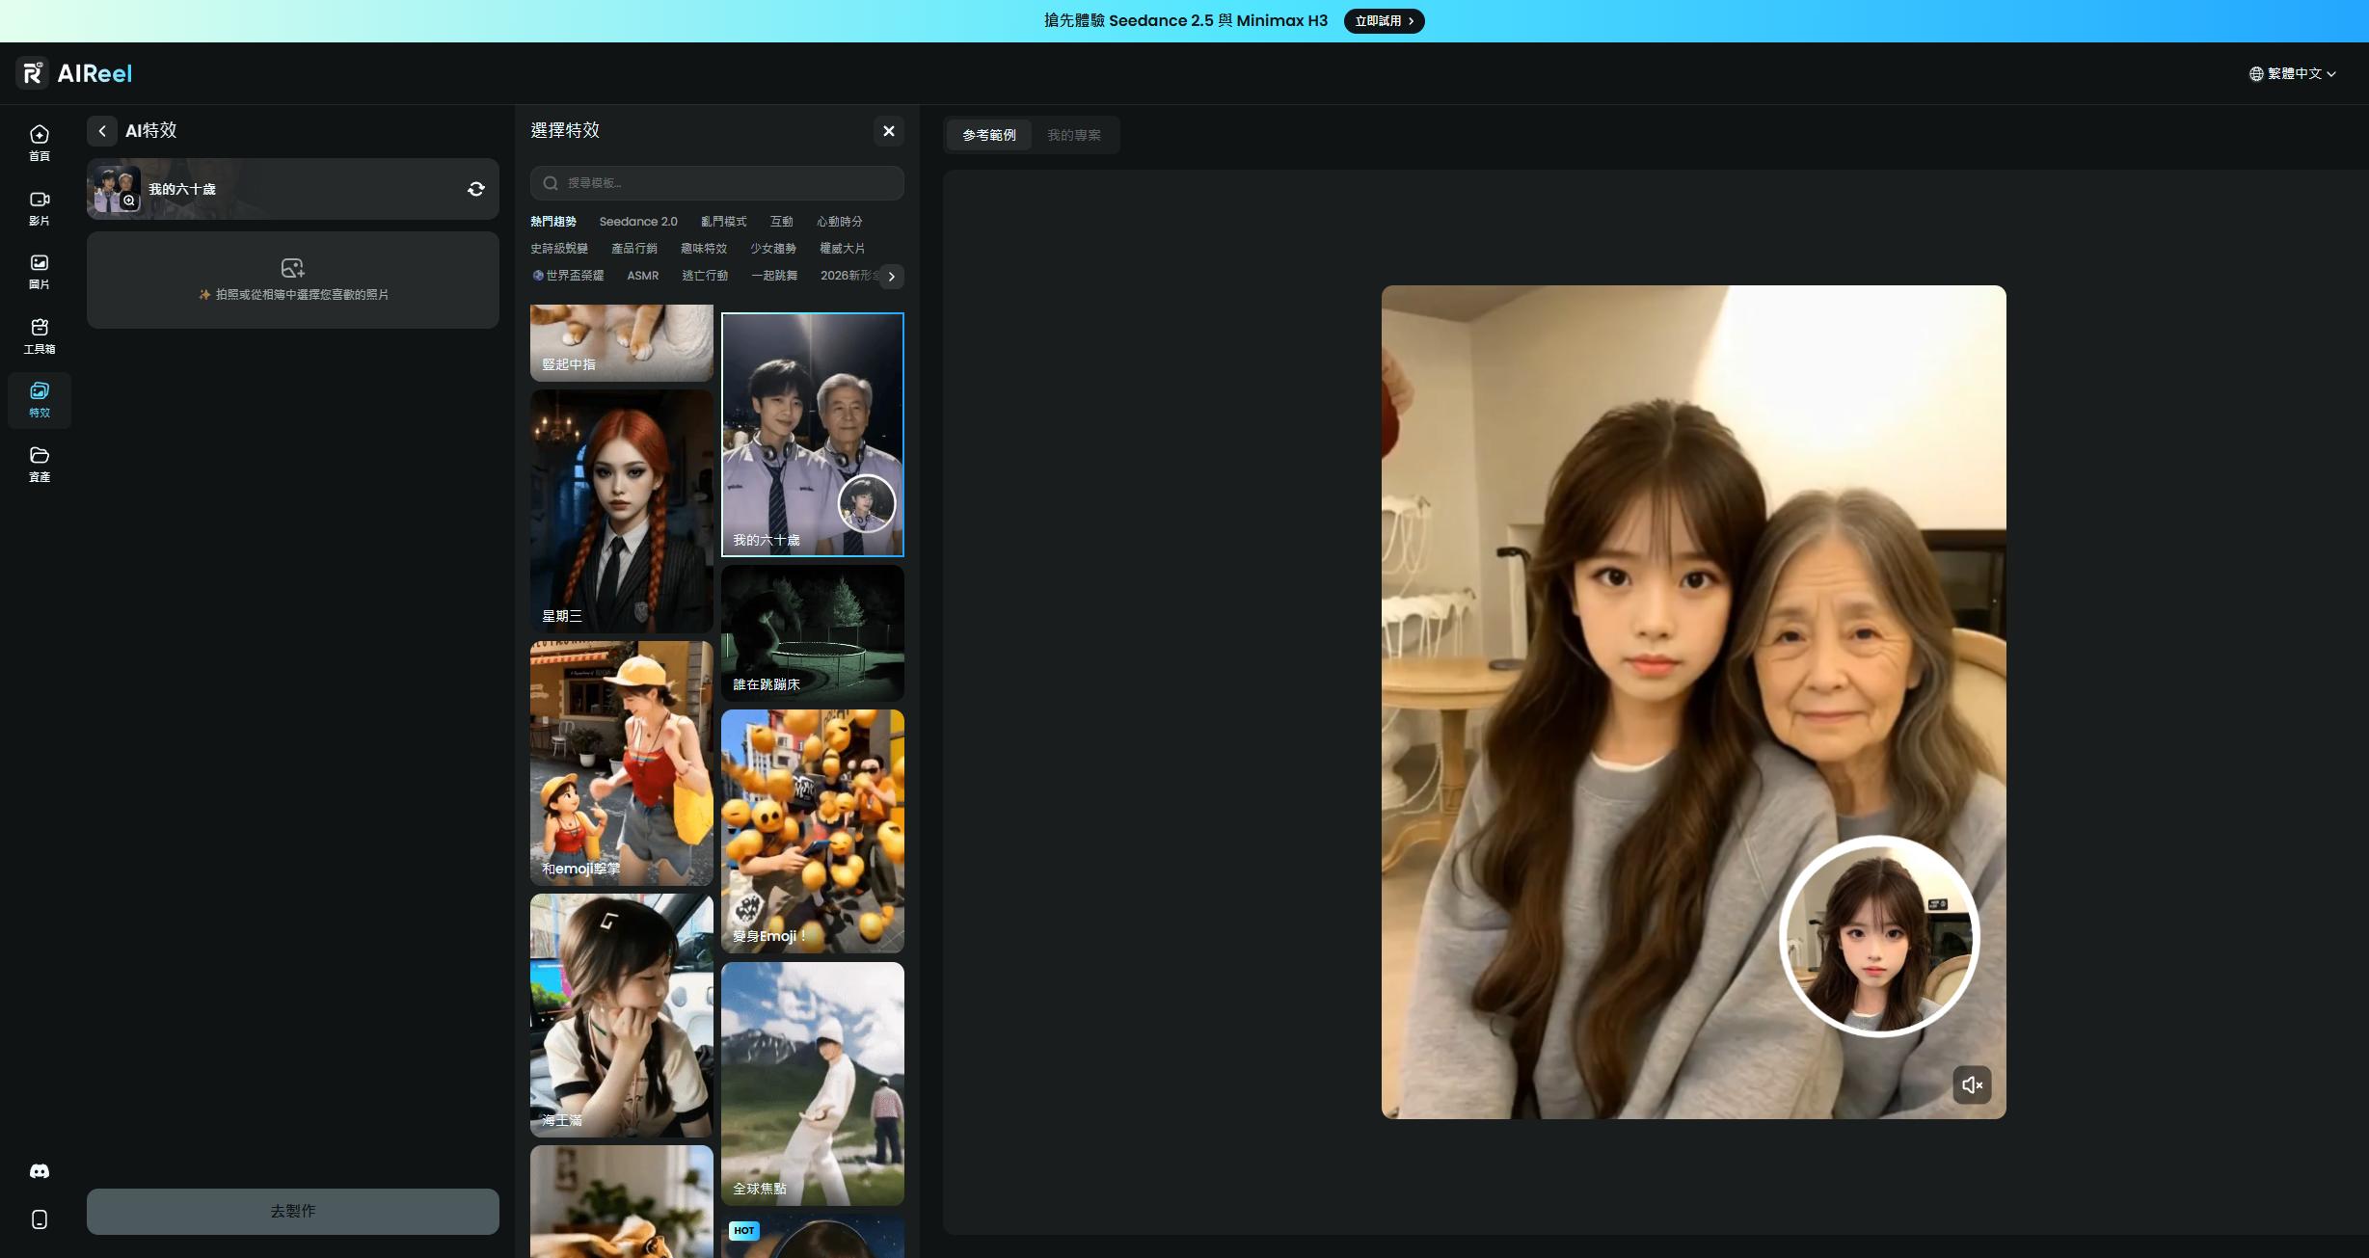Select the 史詩級蛻變 category
The width and height of the screenshot is (2369, 1258).
(559, 249)
